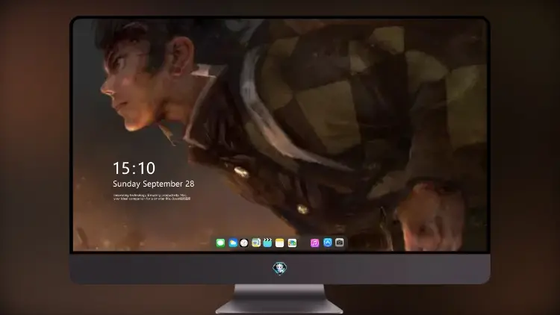Open the blue App Store icon
Viewport: 560px width, 315px height.
click(328, 243)
